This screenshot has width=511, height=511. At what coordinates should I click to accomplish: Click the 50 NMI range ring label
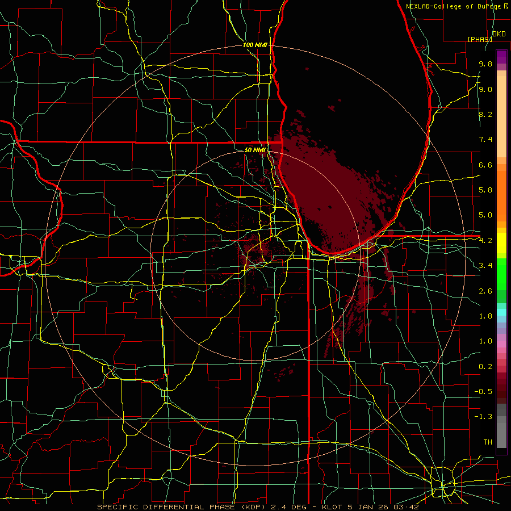coord(255,150)
